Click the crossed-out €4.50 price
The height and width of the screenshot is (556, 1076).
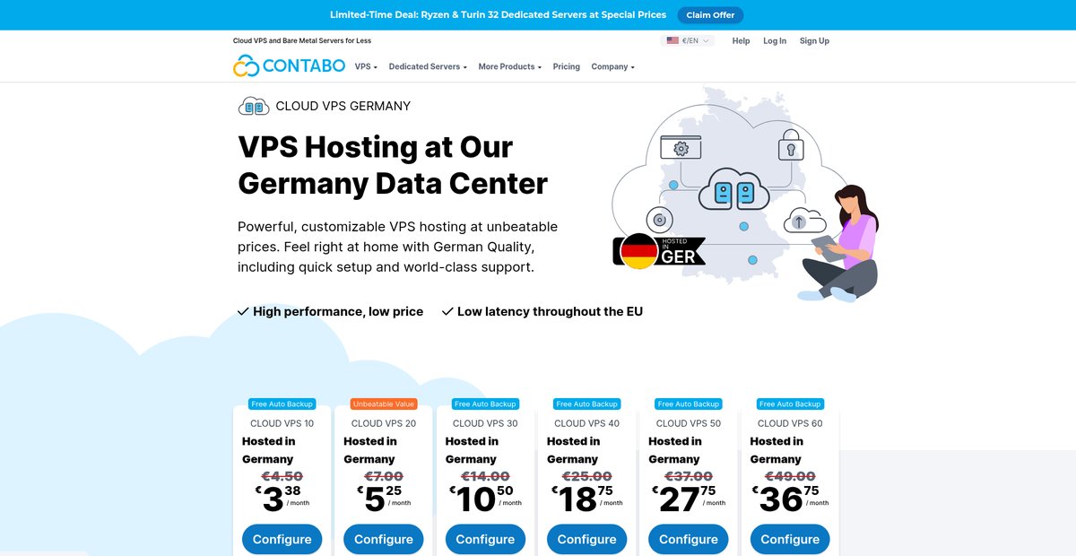[282, 477]
